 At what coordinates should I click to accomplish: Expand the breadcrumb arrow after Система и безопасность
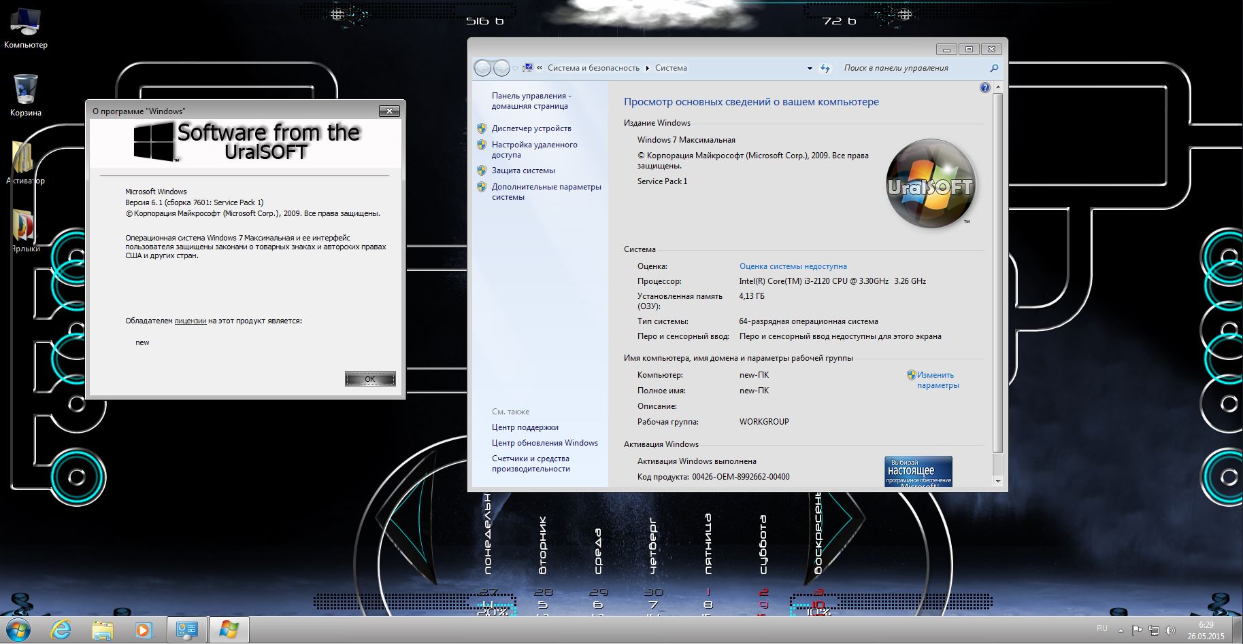point(647,68)
